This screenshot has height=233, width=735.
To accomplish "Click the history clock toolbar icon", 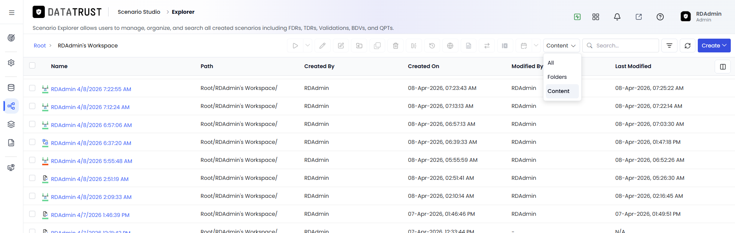I will click(x=432, y=46).
